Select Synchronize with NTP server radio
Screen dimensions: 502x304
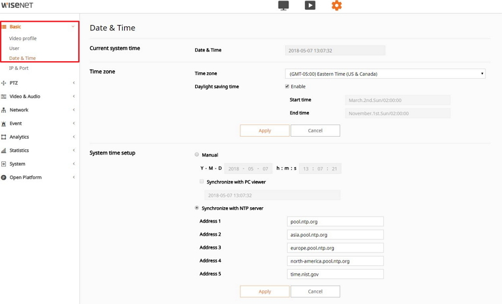point(197,208)
